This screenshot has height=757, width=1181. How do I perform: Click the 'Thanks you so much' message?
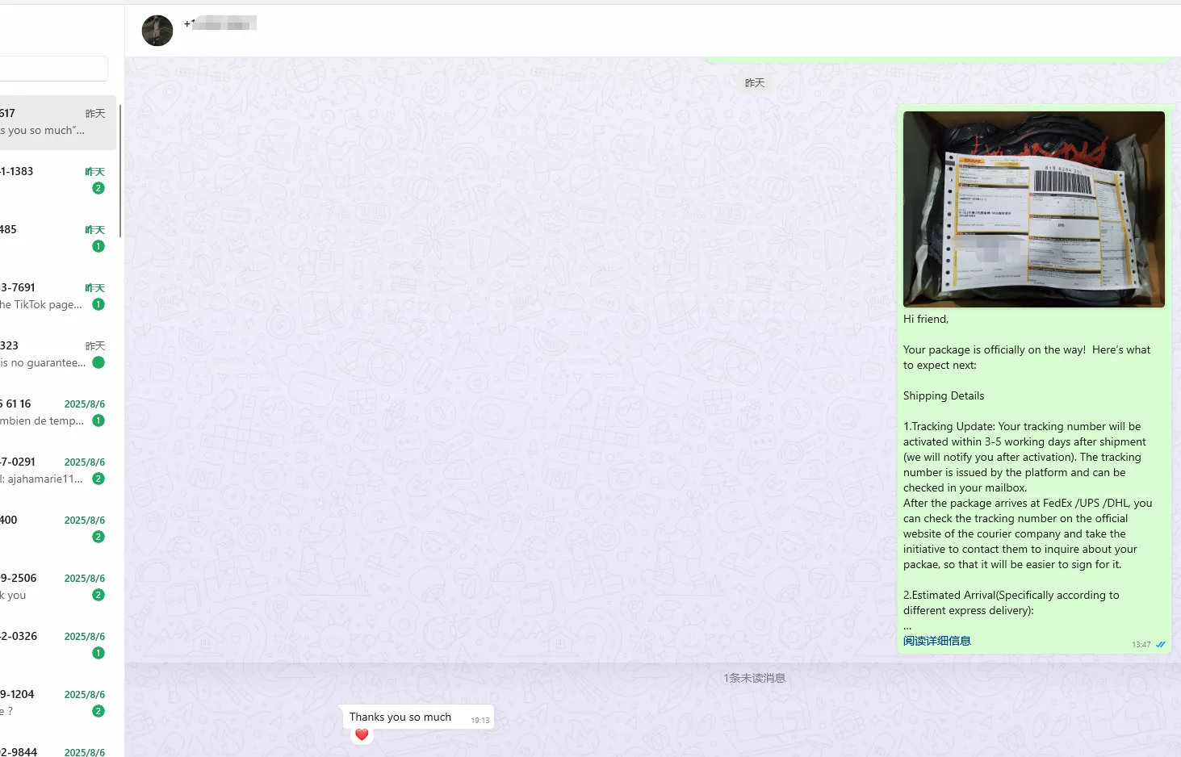click(x=400, y=717)
